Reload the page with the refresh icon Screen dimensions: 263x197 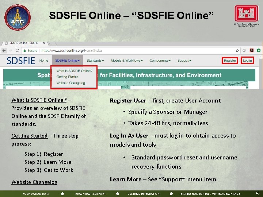click(17, 50)
